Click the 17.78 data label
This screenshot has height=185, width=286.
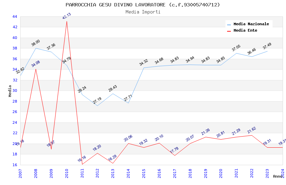(x=174, y=150)
